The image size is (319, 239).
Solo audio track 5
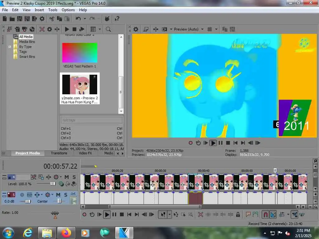point(65,195)
